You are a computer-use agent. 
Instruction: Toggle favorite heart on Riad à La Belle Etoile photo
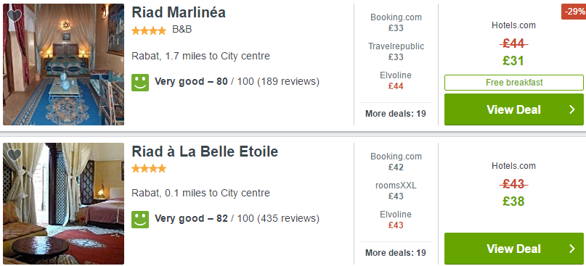tap(15, 155)
